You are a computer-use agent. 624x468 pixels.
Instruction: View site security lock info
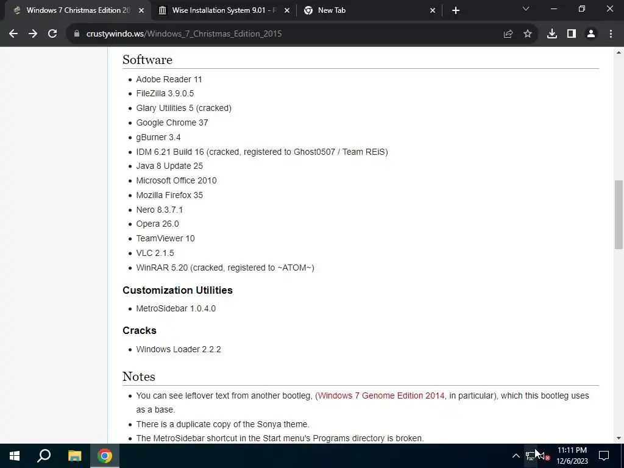(x=77, y=34)
